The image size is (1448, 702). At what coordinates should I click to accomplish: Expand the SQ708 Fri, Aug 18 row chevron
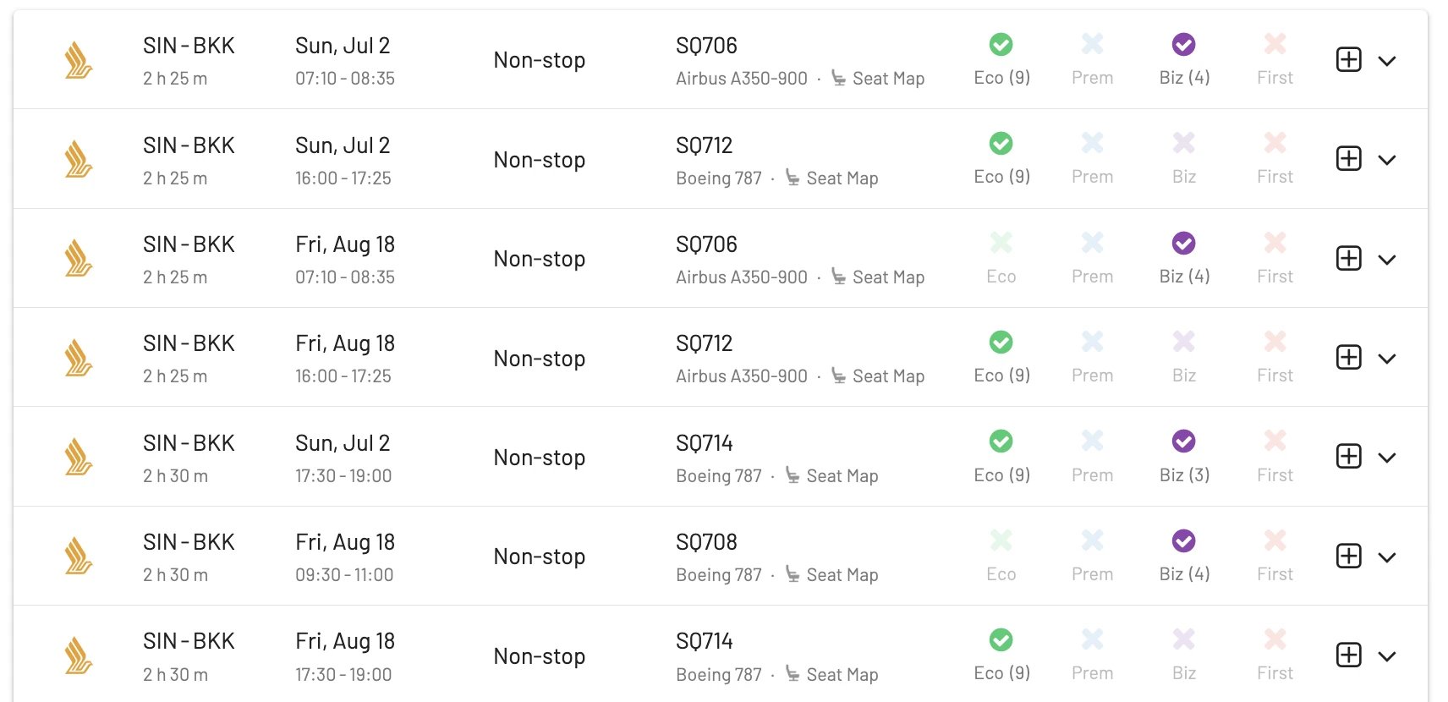tap(1386, 557)
